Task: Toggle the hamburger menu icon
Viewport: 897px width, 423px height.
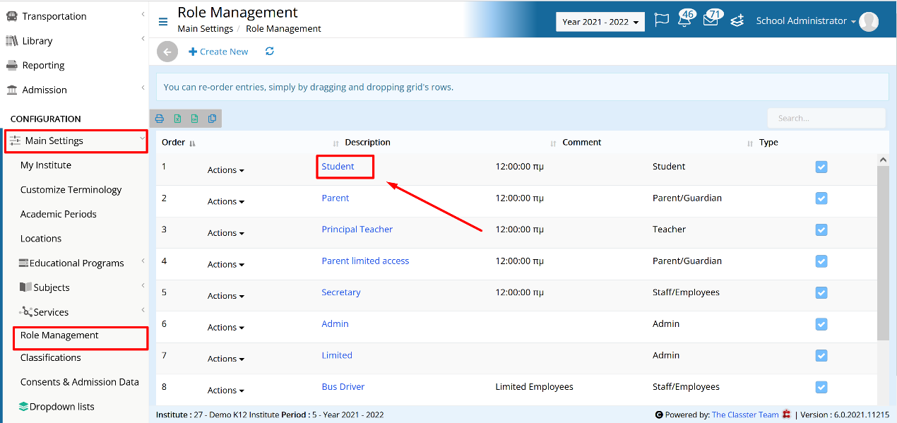Action: click(163, 22)
